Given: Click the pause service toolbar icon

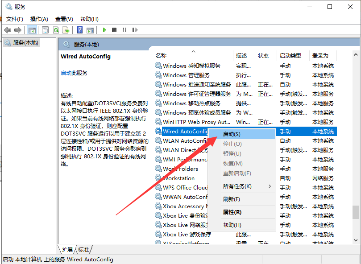Looking at the screenshot, I should pos(125,30).
